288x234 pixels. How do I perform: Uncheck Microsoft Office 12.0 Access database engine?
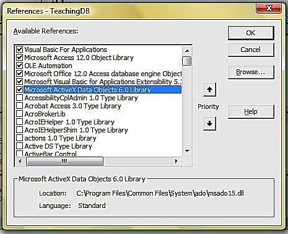coord(19,74)
